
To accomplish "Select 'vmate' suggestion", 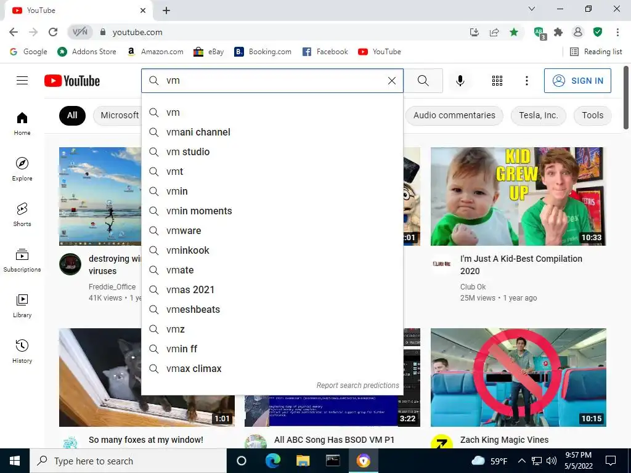I will (272, 270).
